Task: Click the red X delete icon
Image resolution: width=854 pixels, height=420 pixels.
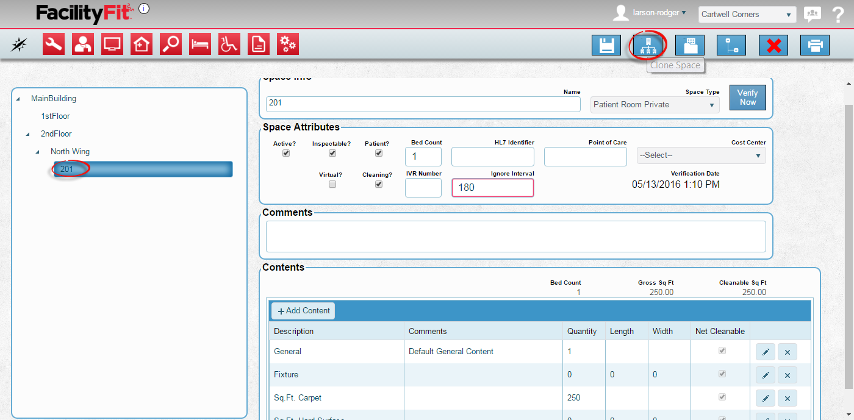Action: [773, 46]
